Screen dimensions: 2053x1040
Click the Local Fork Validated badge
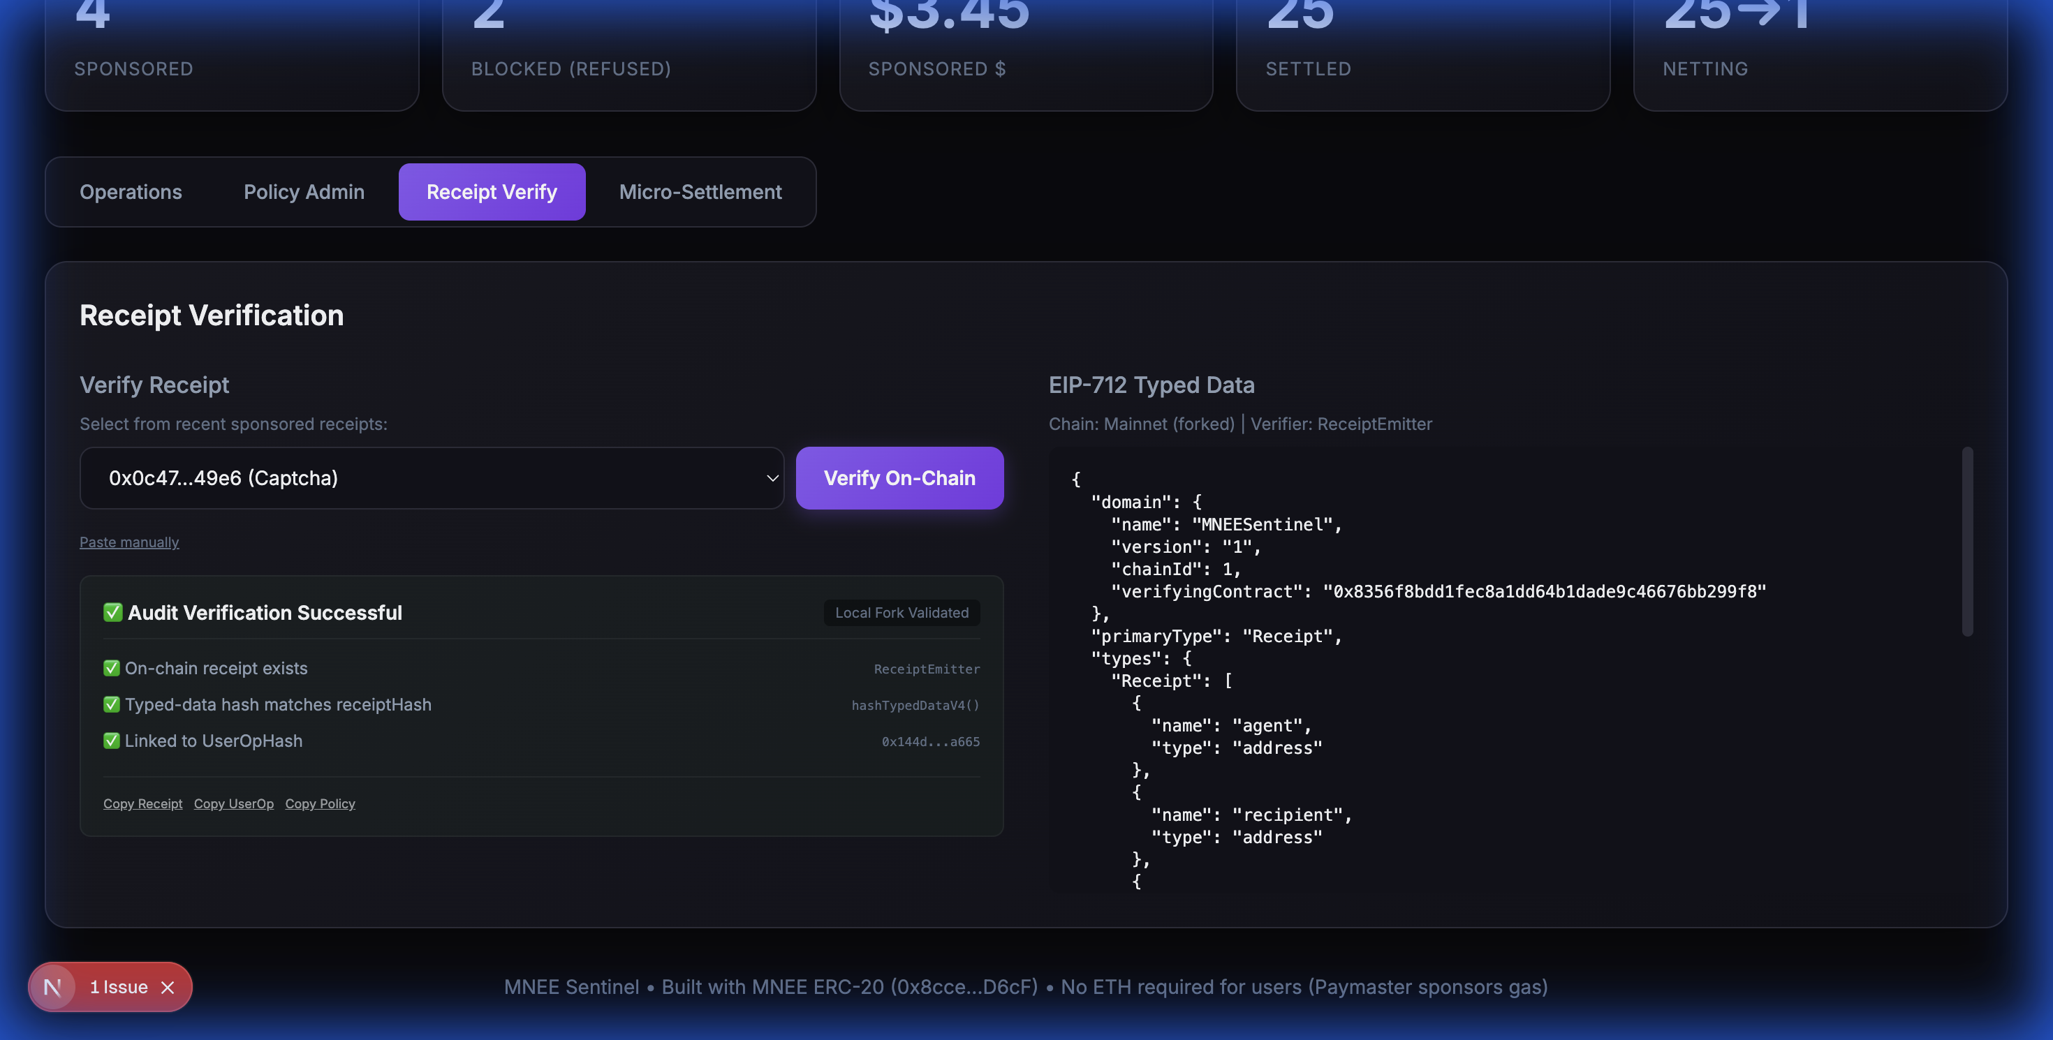902,612
